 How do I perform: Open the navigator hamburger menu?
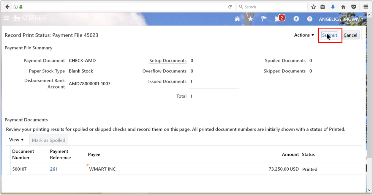(6, 18)
